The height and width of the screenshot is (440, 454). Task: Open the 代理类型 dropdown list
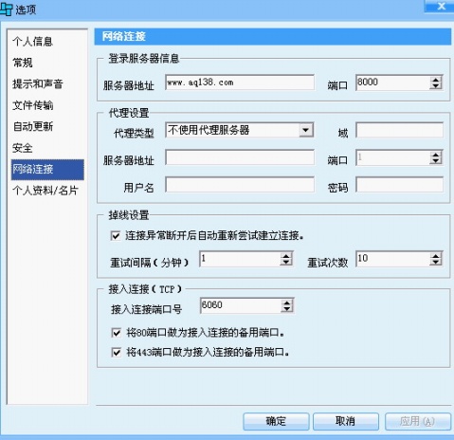305,130
